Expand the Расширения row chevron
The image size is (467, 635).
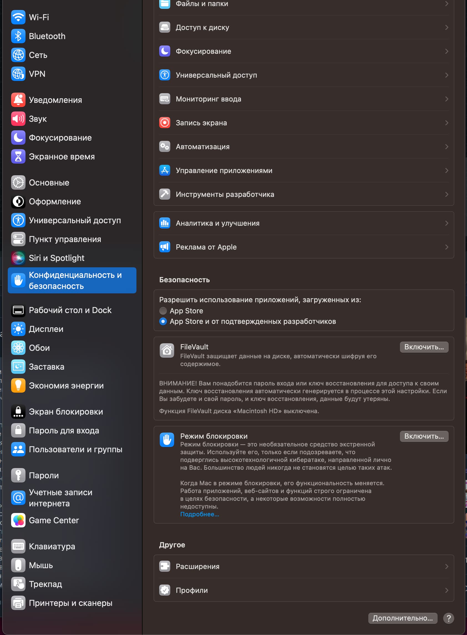pyautogui.click(x=446, y=566)
